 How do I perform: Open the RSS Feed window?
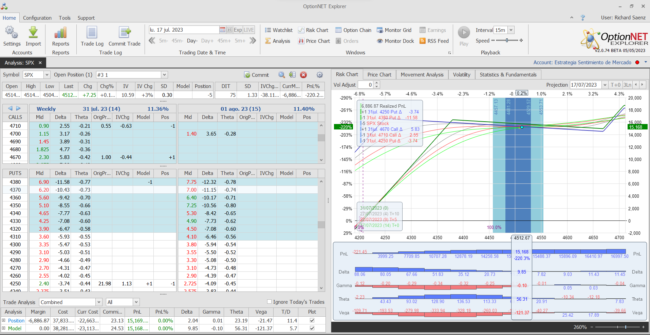coord(434,41)
